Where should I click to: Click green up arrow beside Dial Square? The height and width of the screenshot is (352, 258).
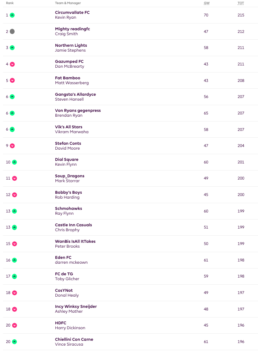(14, 162)
